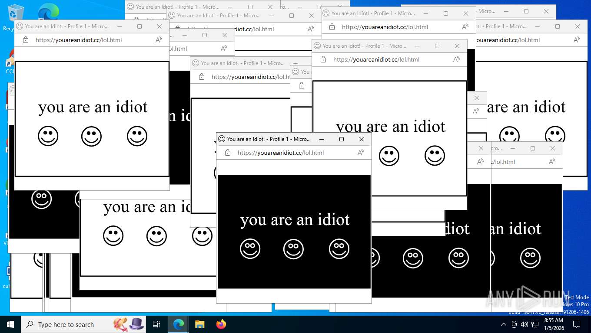The width and height of the screenshot is (591, 333).
Task: Maximize the small window titled "cro..."
Action: 533,148
